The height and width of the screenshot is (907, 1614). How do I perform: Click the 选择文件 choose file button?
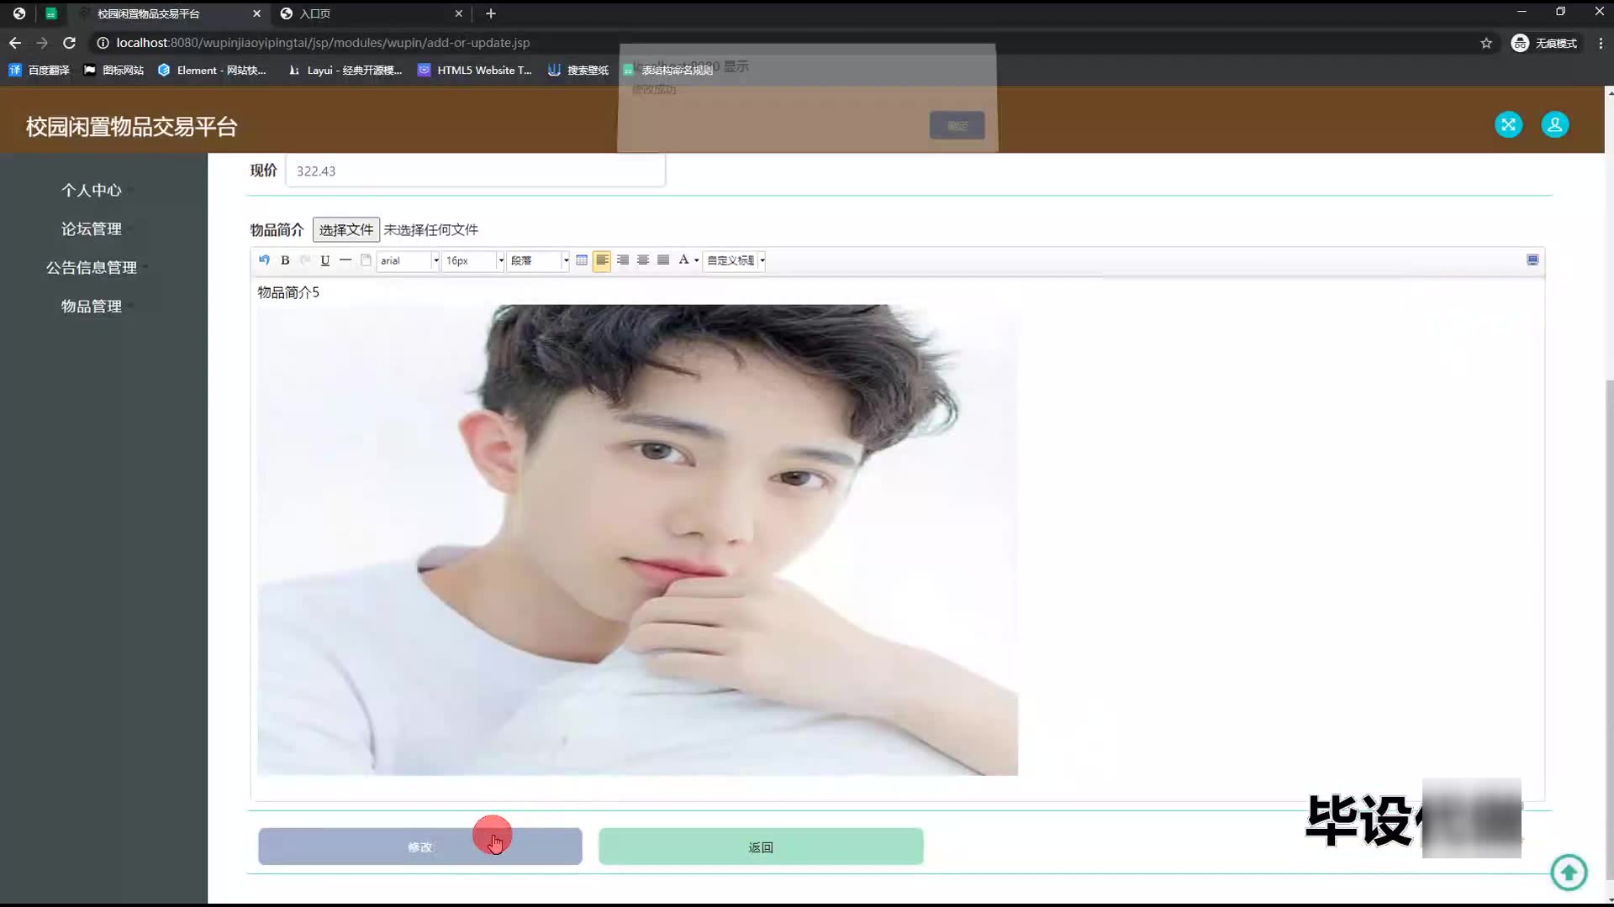coord(346,230)
